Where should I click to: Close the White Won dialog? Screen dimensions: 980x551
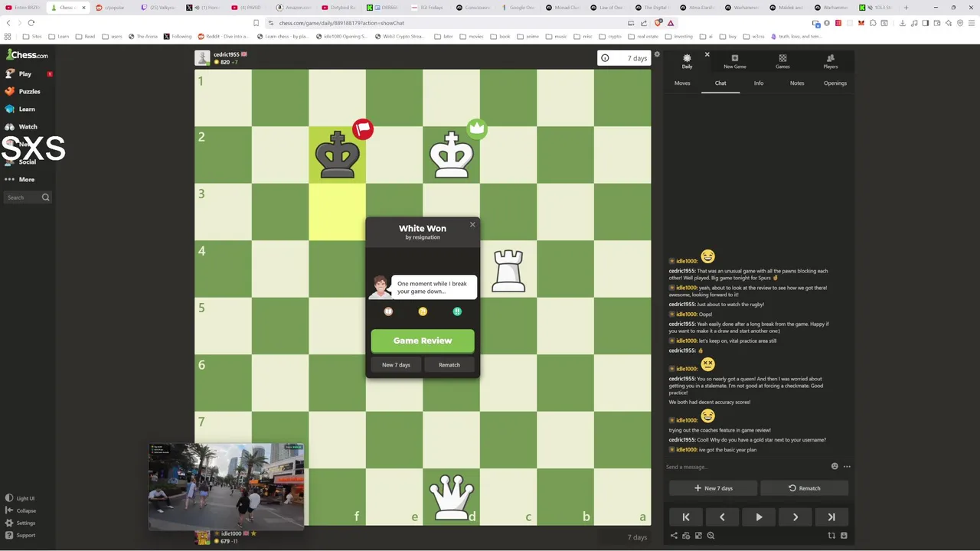[472, 224]
